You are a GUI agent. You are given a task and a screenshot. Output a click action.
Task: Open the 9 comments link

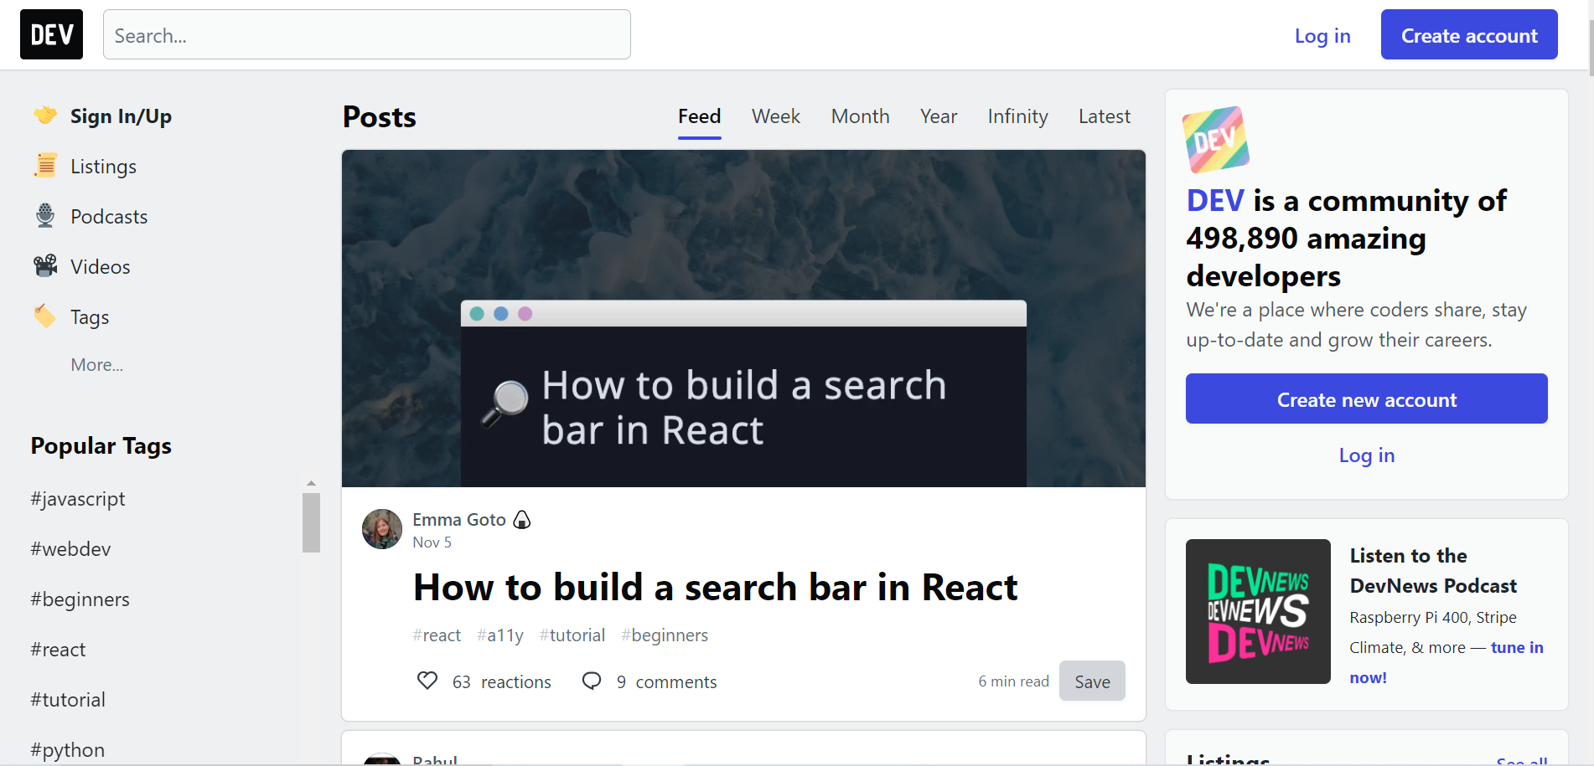(x=667, y=682)
